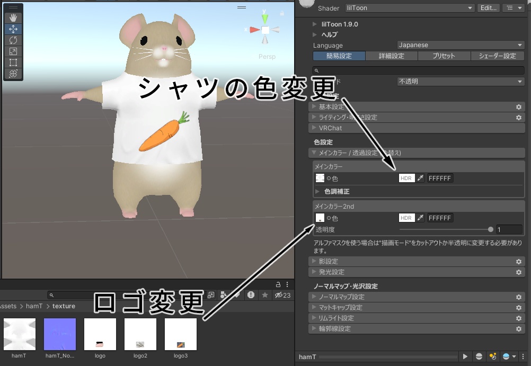Click the メインカラー2nd hex field FFFFFF

pyautogui.click(x=440, y=218)
